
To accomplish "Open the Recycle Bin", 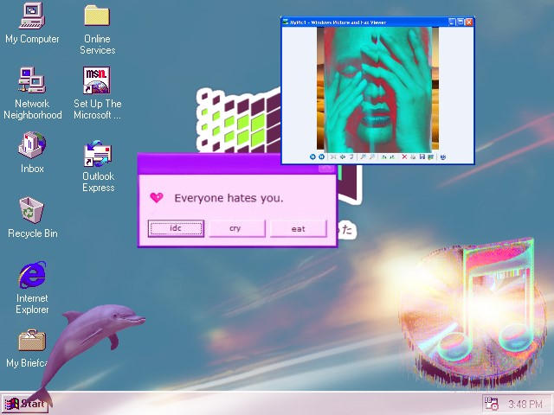I will point(32,218).
